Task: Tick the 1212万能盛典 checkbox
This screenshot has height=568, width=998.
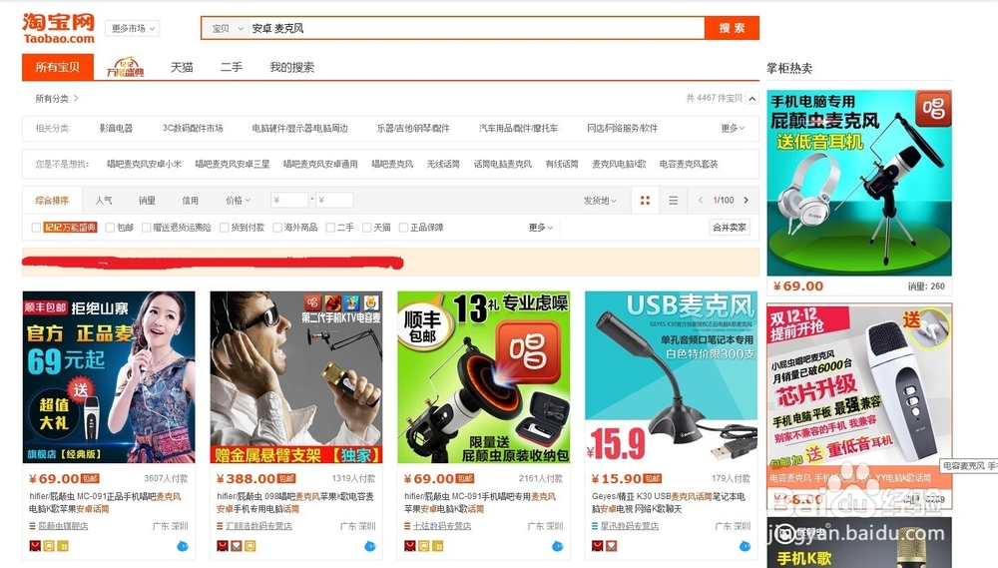Action: pos(36,228)
